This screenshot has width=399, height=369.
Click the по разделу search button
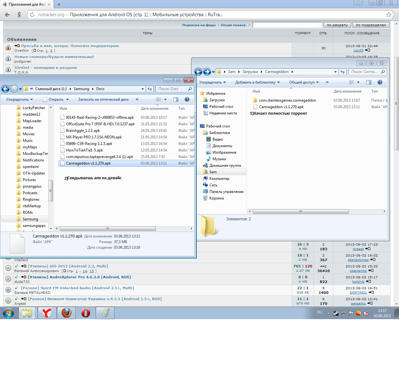[337, 25]
